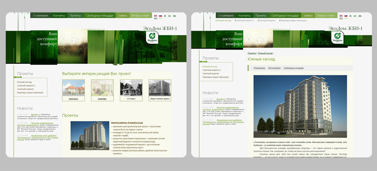Select 'Южный каскад' submenu under right navbar
The height and width of the screenshot is (171, 377).
point(224,20)
